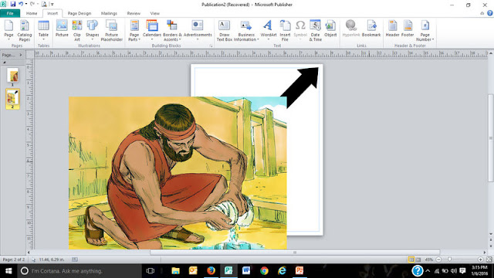
Task: Undo the last action
Action: pos(21,4)
